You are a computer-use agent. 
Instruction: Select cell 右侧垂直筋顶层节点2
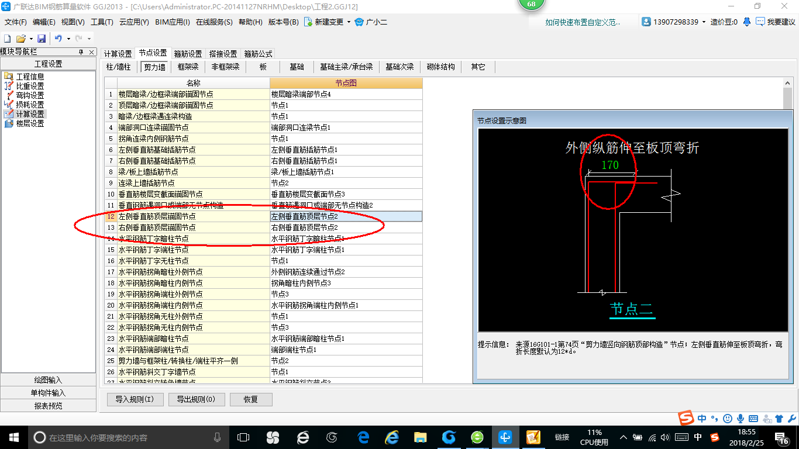(x=346, y=227)
